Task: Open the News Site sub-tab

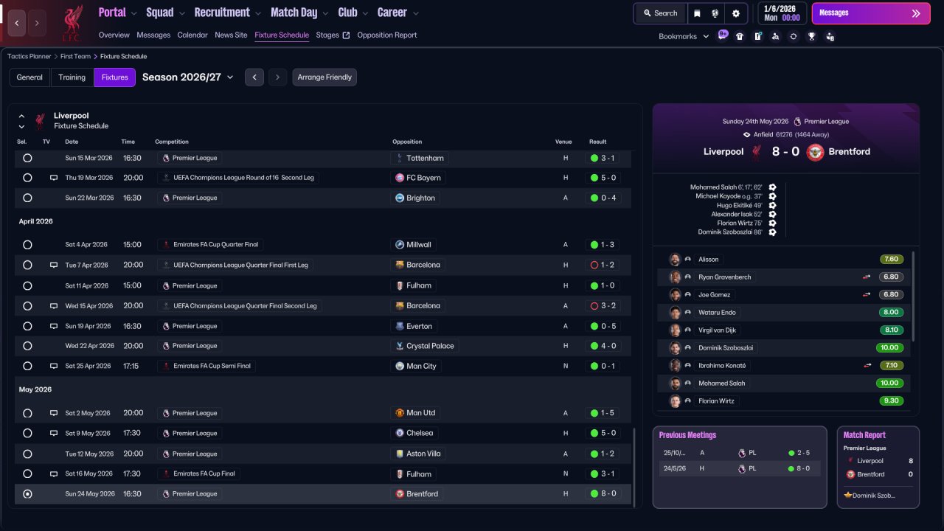Action: click(231, 35)
